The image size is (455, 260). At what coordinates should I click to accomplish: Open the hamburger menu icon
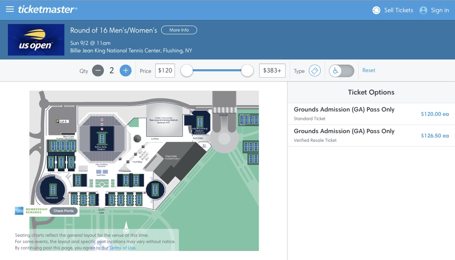10,9
